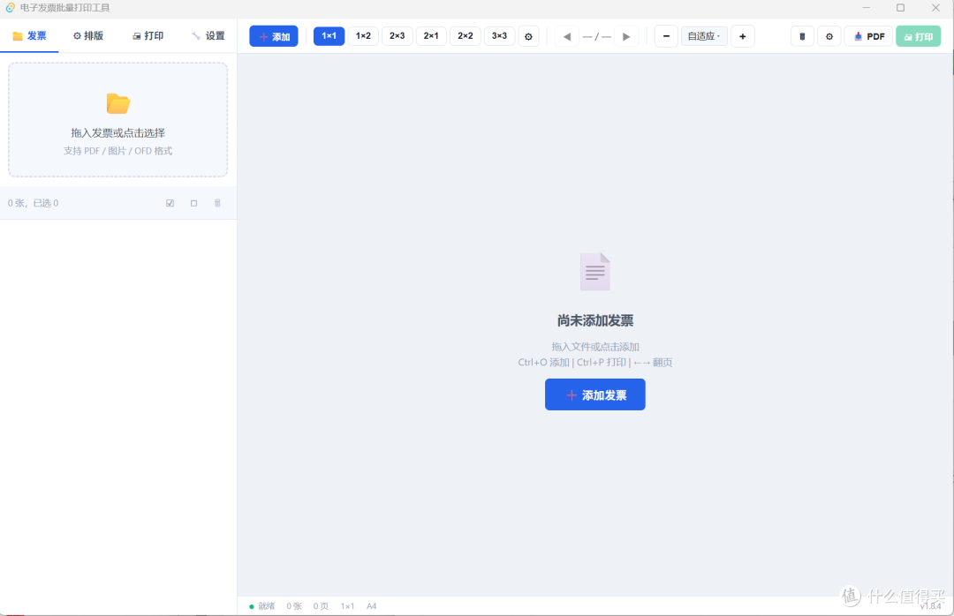Open custom layout gear next to 3×3
The width and height of the screenshot is (954, 616).
coord(529,36)
